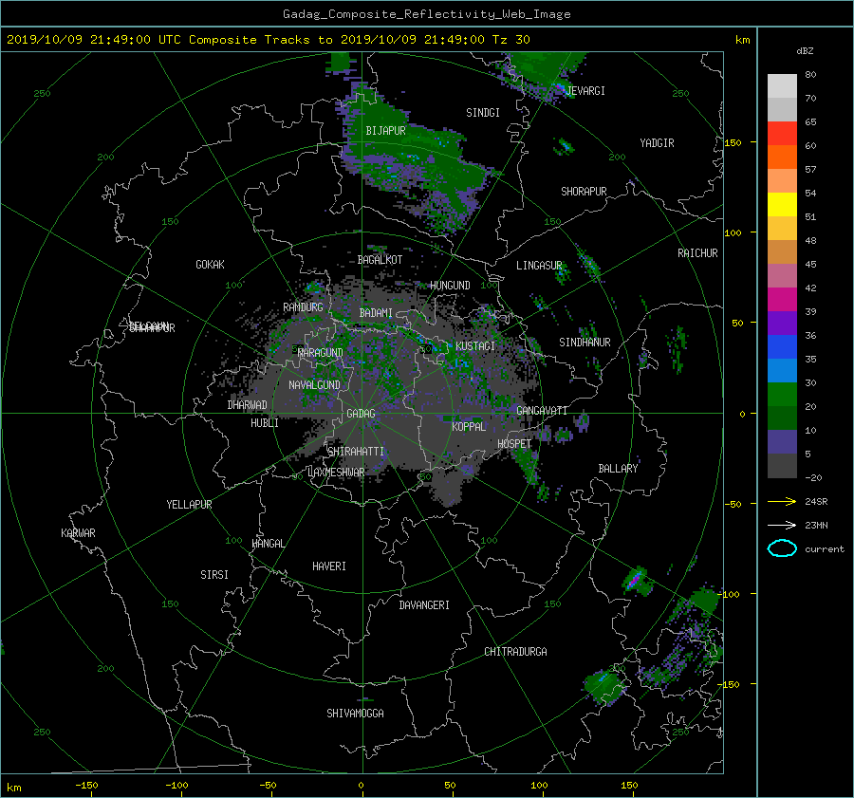Select the yellow 54 dBZ color swatch
This screenshot has height=798, width=854.
(x=782, y=205)
